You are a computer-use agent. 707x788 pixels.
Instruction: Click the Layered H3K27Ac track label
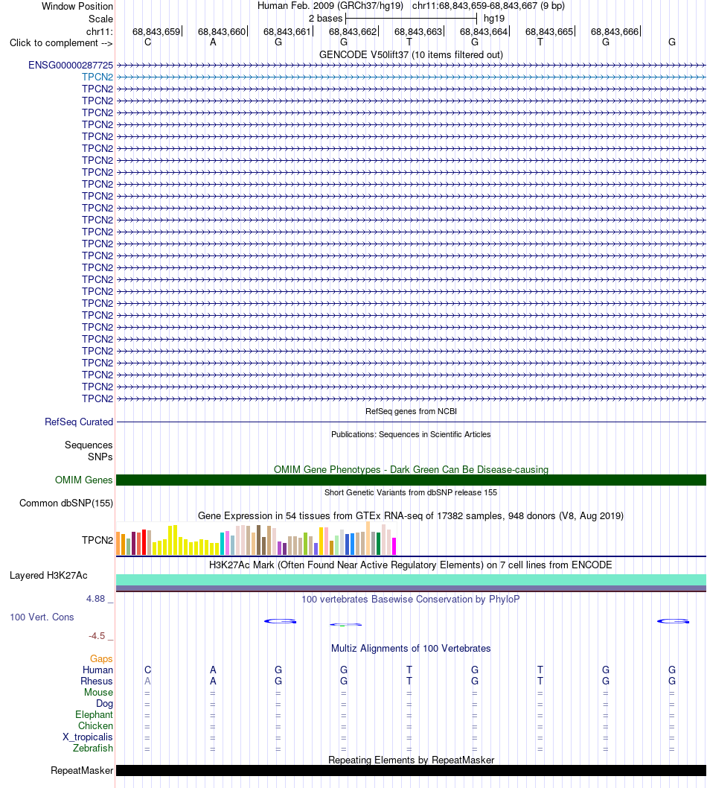pos(48,576)
